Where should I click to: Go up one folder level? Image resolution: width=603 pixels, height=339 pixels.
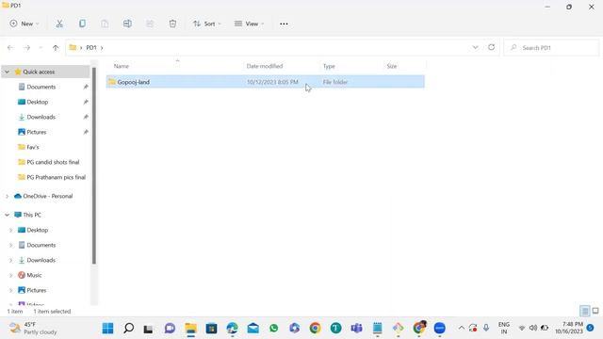click(56, 48)
